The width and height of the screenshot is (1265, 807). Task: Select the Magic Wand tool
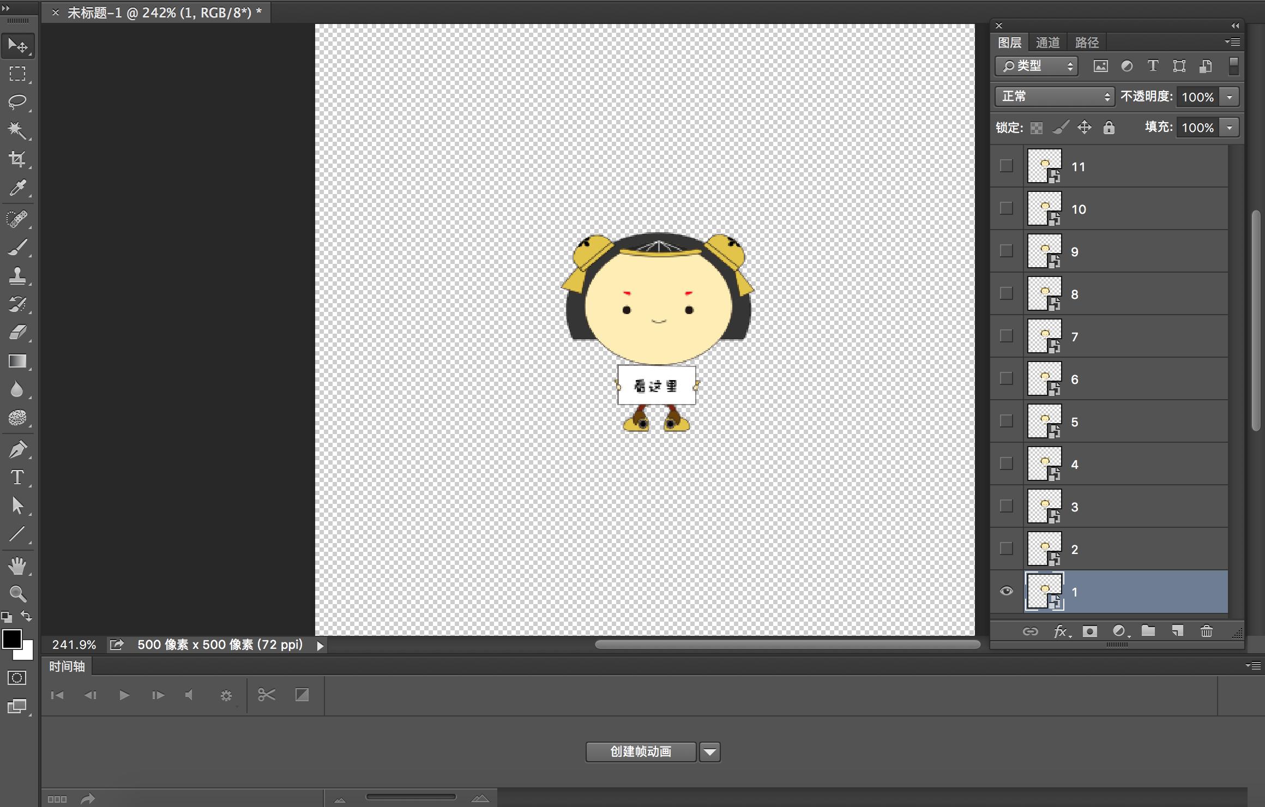click(17, 130)
